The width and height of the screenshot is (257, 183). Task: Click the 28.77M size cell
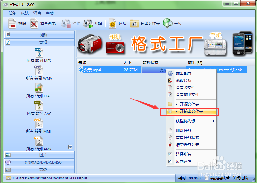pos(131,70)
